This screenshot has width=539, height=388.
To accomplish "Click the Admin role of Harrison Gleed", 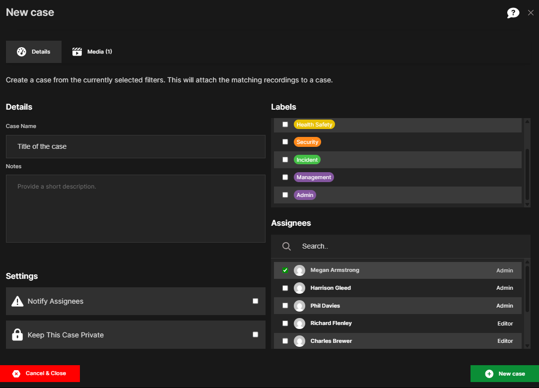I will click(505, 288).
